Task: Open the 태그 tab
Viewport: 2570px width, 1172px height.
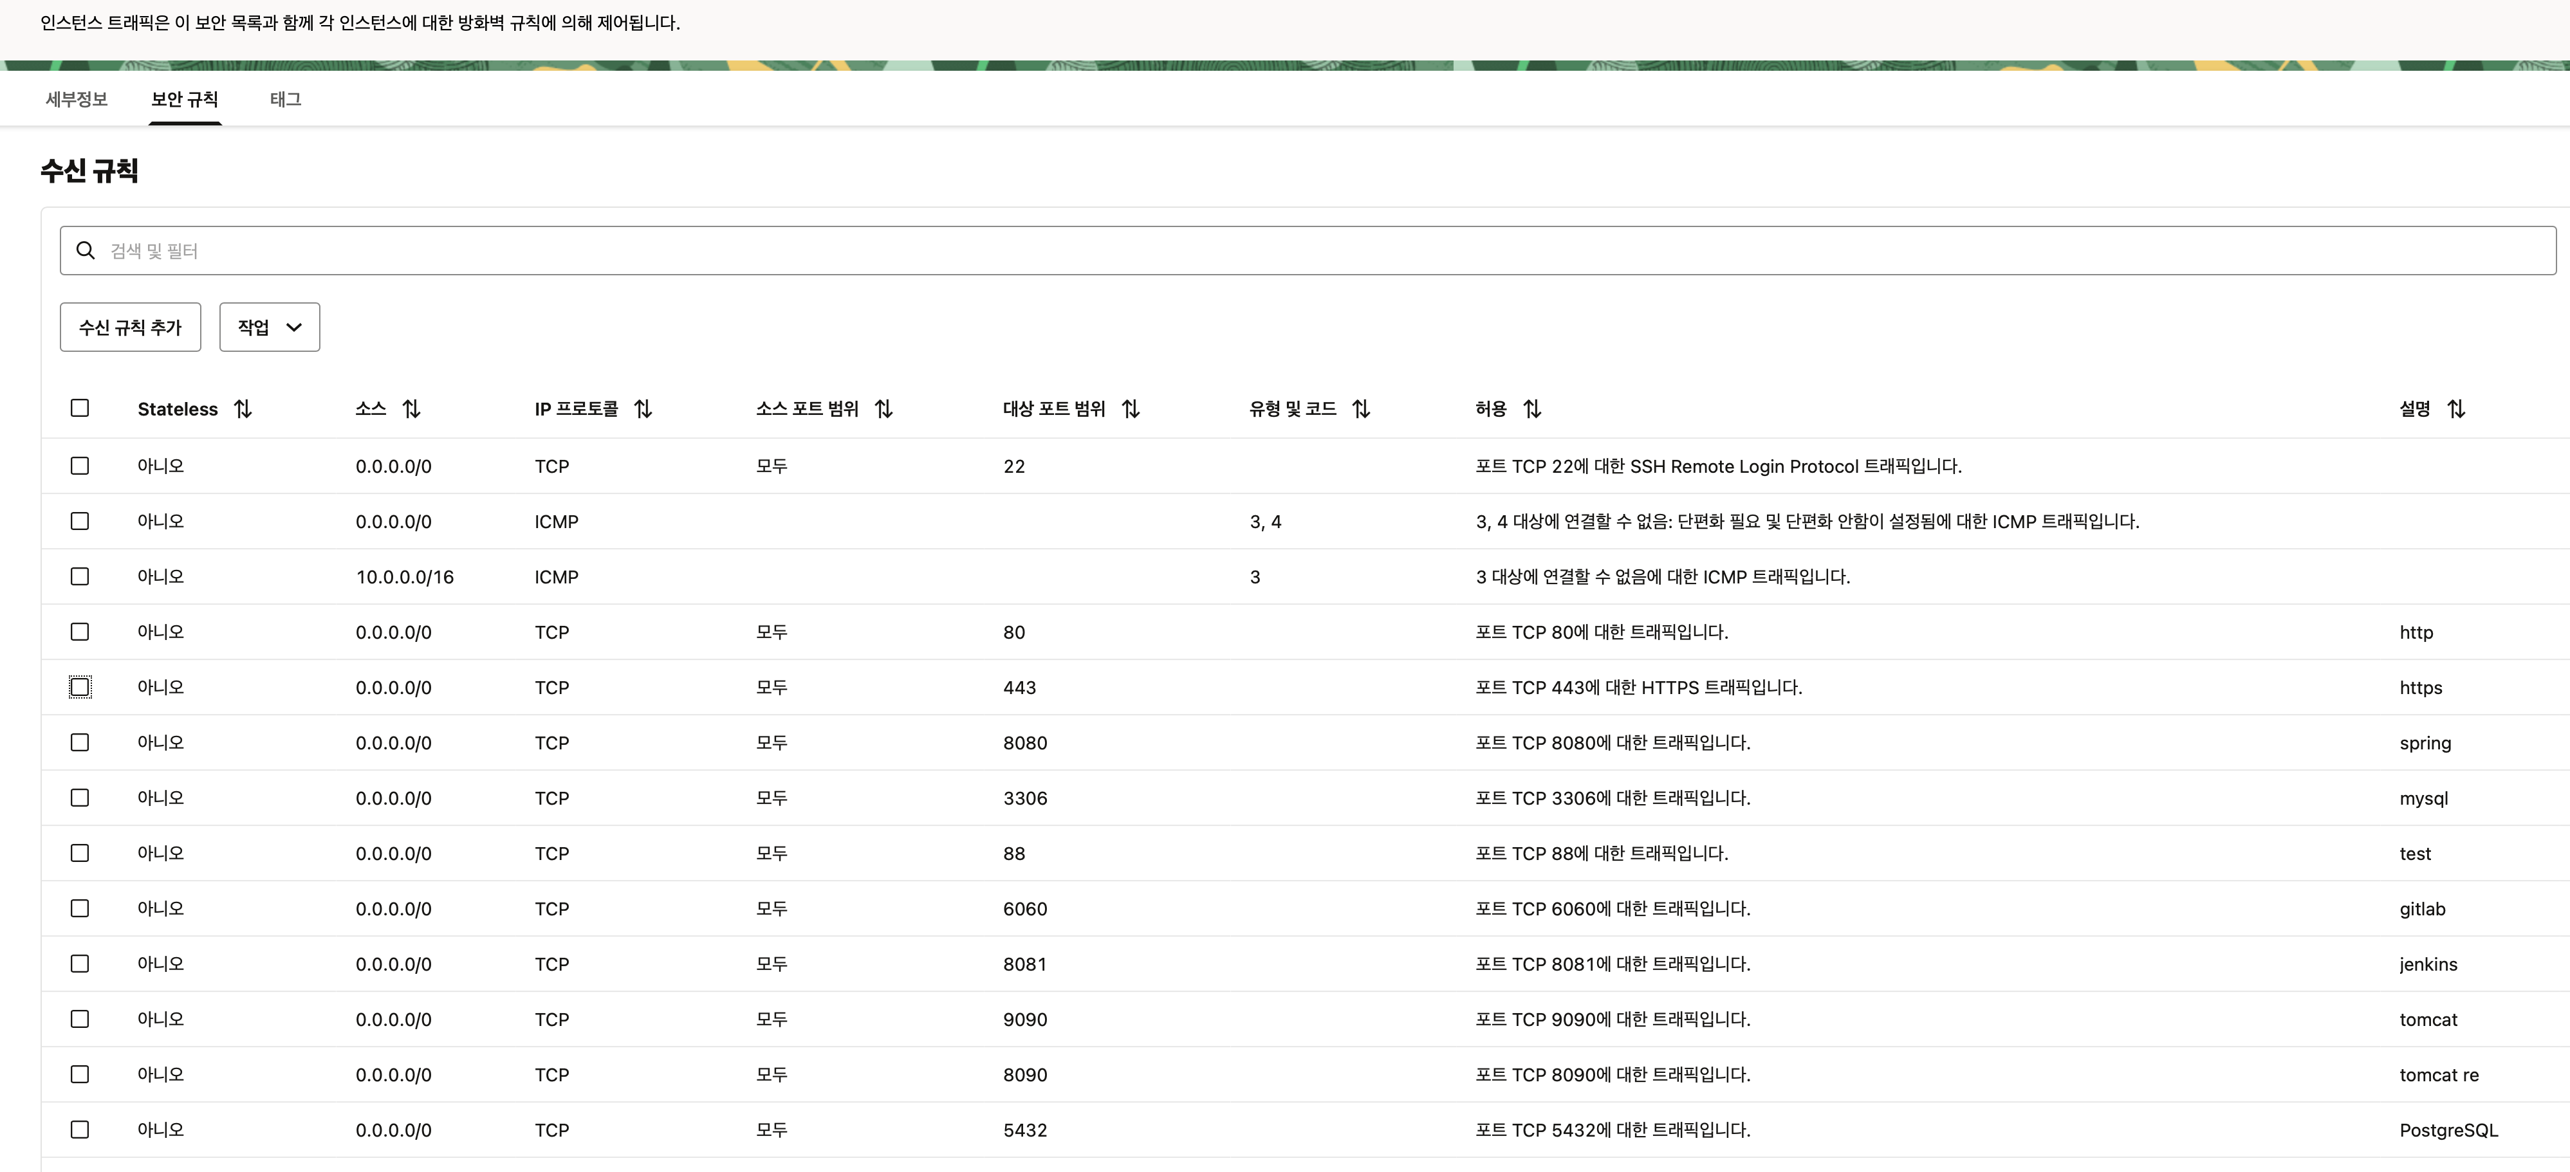Action: 285,99
